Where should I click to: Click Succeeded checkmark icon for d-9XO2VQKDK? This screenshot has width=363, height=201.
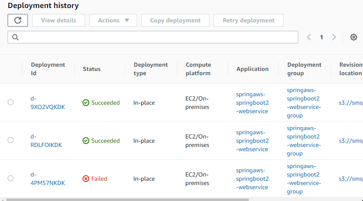pos(86,103)
